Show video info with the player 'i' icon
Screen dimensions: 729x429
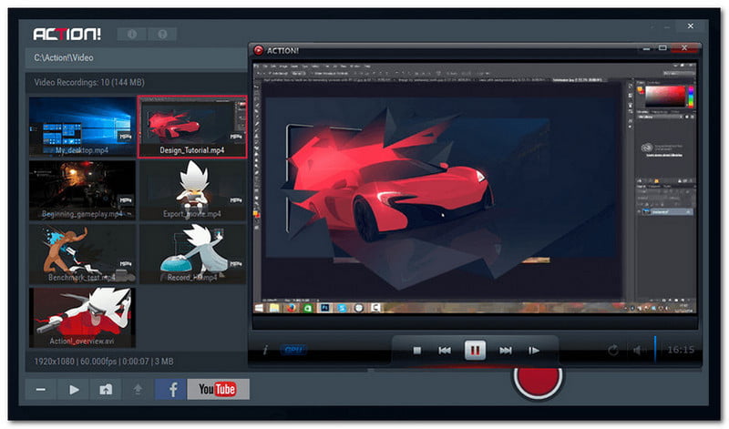(x=265, y=350)
